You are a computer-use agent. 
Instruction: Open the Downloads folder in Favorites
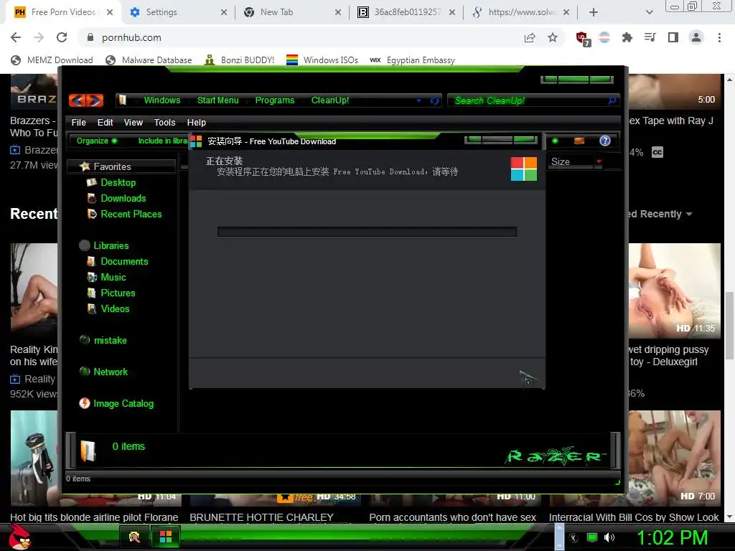click(123, 198)
